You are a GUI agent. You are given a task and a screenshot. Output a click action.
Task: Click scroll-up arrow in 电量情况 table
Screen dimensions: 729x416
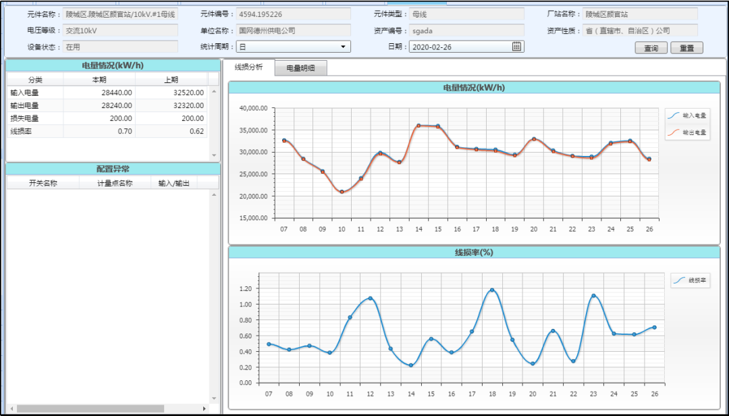coord(214,91)
